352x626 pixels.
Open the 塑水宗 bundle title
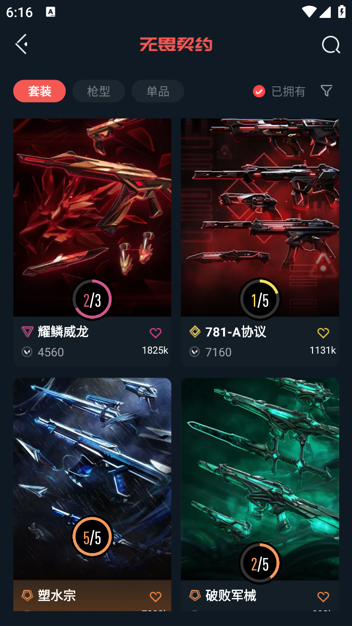click(x=56, y=596)
